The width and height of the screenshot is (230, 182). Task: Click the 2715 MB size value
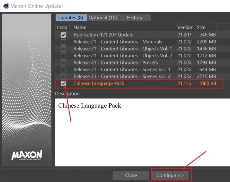point(206,76)
